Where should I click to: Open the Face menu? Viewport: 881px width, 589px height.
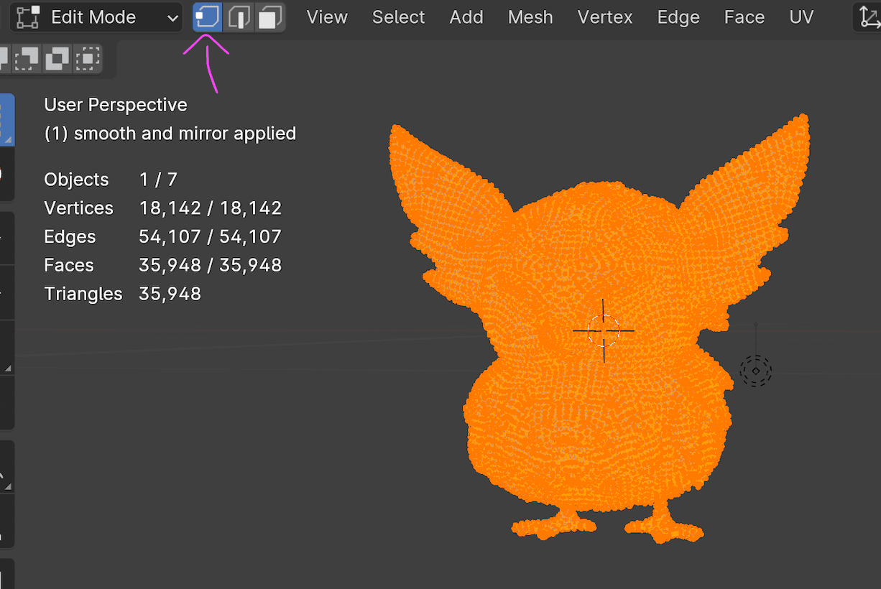(x=744, y=17)
